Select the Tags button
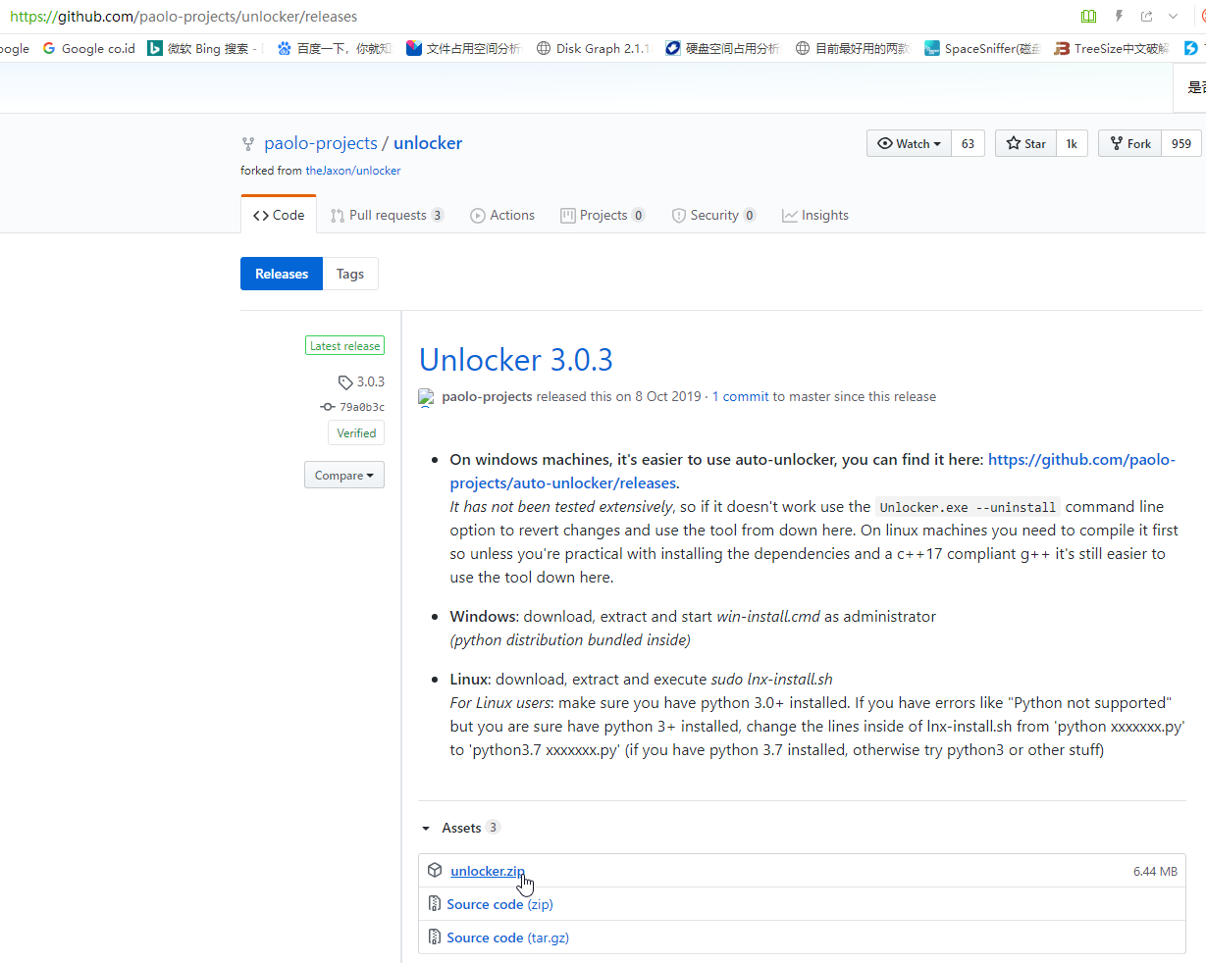This screenshot has height=963, width=1206. [x=350, y=274]
